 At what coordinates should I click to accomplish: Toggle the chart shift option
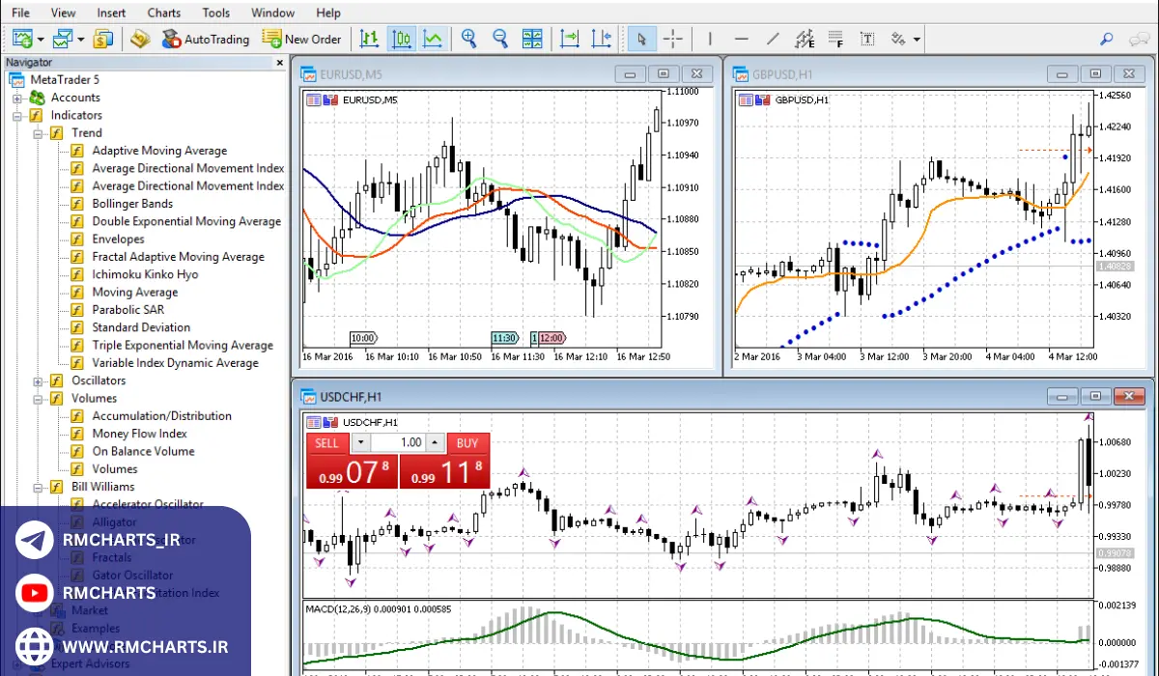click(x=602, y=39)
